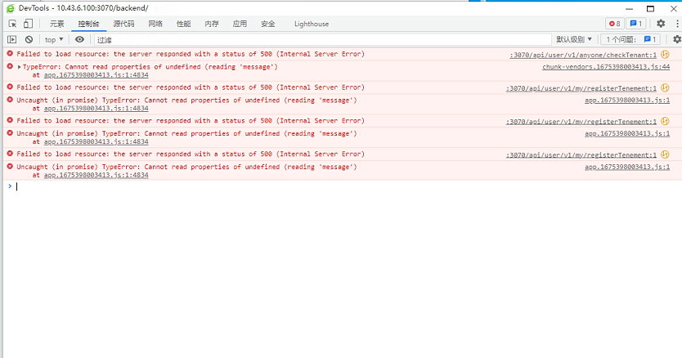Open DevTools settings gear in the tab bar

coord(661,24)
